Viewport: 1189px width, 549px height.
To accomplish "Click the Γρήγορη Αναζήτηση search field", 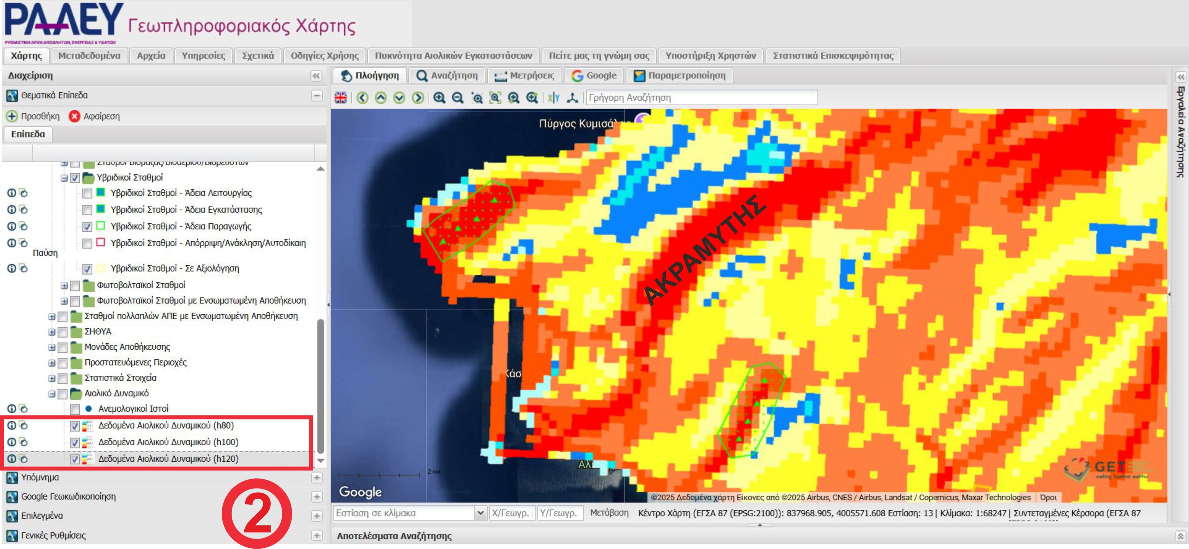I will click(702, 97).
